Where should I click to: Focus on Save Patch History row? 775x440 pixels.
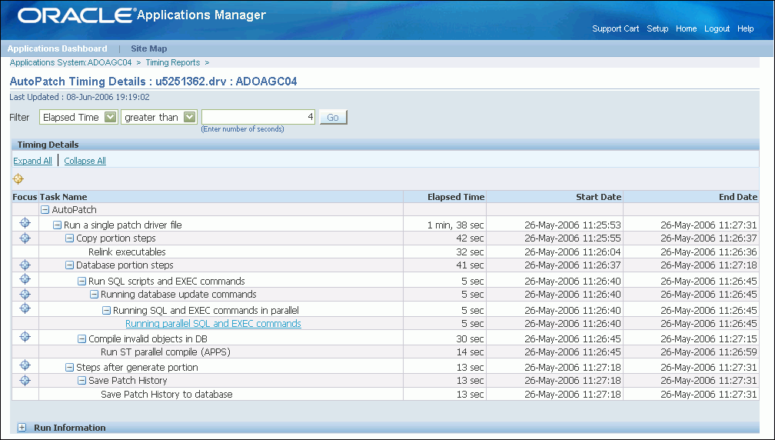pos(25,381)
